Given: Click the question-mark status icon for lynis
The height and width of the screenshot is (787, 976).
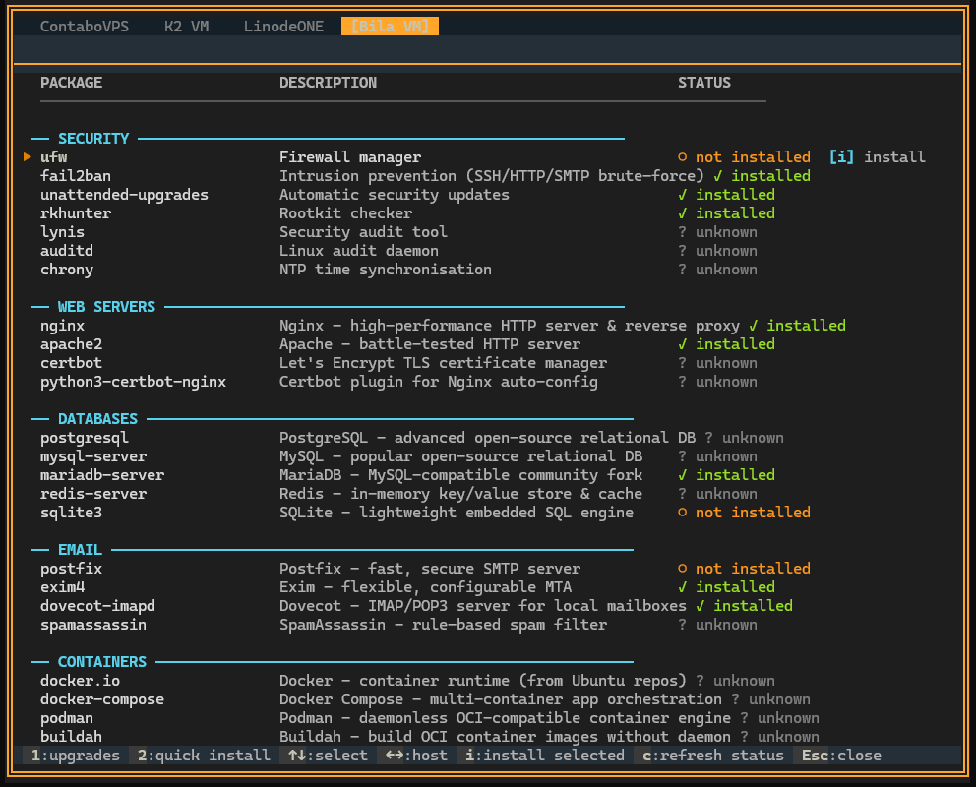Looking at the screenshot, I should pyautogui.click(x=683, y=231).
